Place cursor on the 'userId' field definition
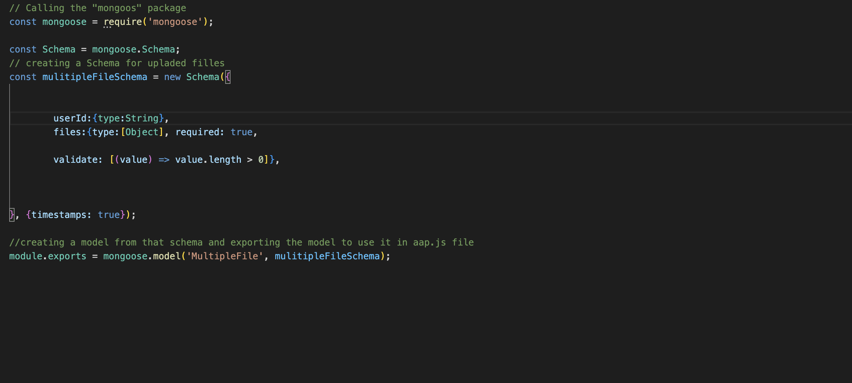The width and height of the screenshot is (852, 383). click(70, 118)
